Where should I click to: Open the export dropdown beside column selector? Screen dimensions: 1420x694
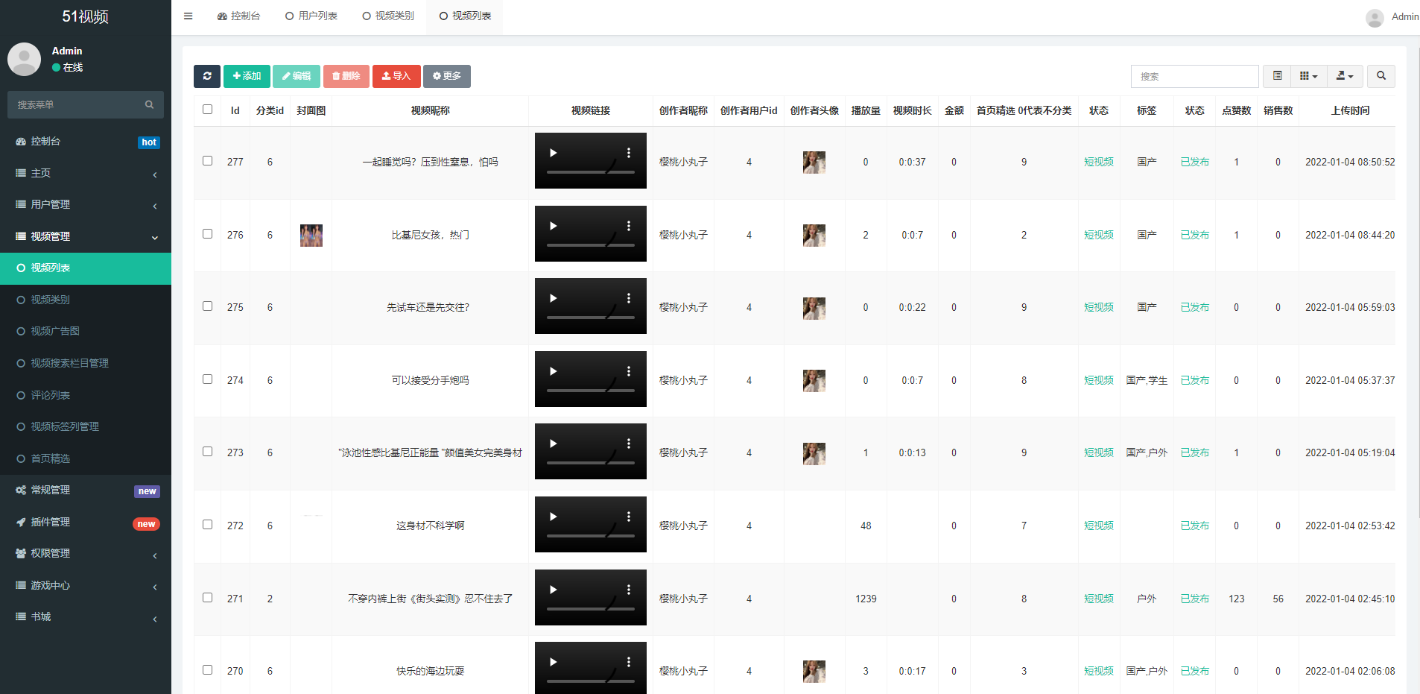tap(1345, 76)
